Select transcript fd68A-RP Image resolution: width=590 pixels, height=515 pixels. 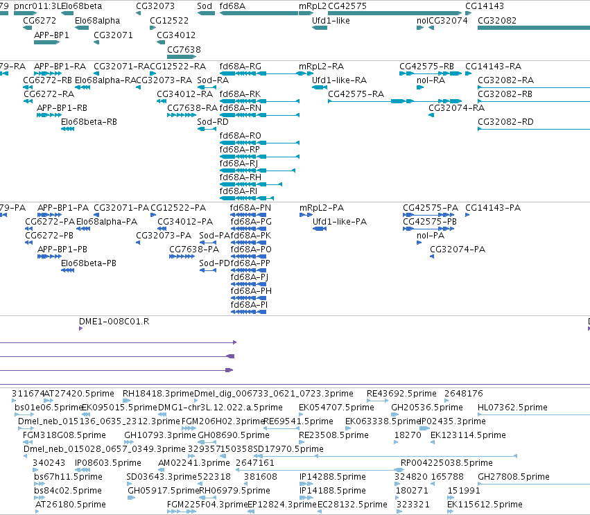pyautogui.click(x=240, y=150)
